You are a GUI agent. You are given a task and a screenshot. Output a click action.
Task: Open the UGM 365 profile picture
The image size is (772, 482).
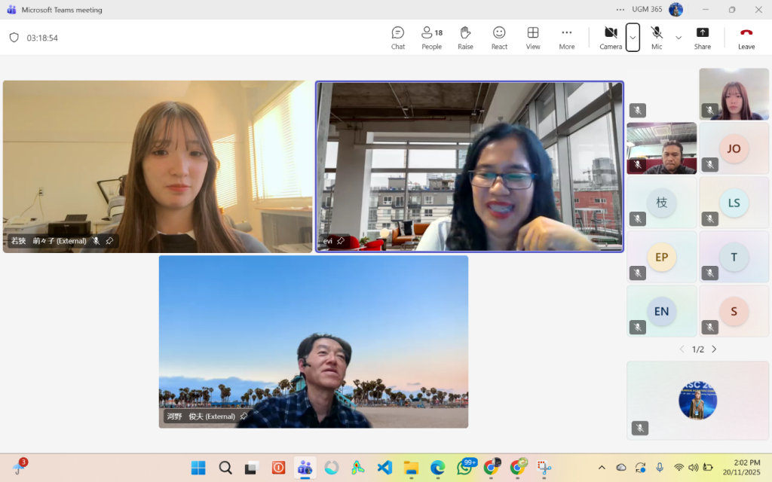pyautogui.click(x=676, y=10)
